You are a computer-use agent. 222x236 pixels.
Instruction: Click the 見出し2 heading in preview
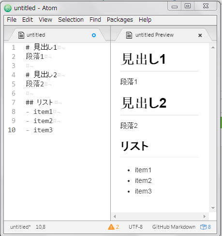pyautogui.click(x=144, y=103)
